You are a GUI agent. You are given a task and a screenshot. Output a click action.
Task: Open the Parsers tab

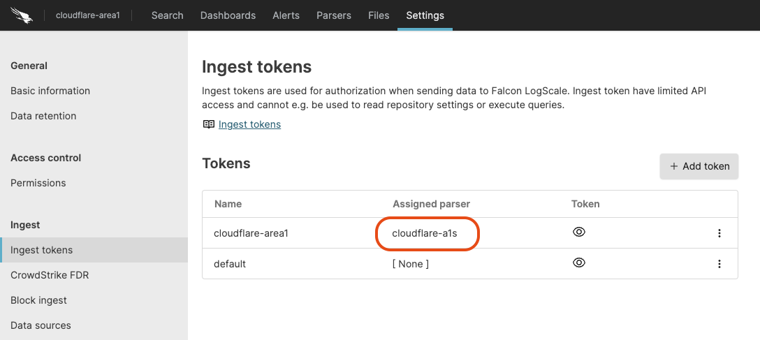(x=333, y=15)
